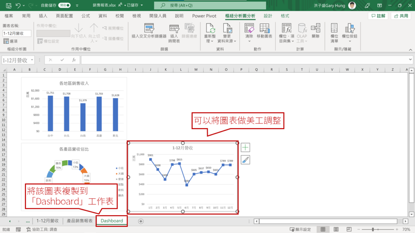The height and width of the screenshot is (233, 415).
Task: Click the macro recording status bar icon
Action: (x=18, y=230)
